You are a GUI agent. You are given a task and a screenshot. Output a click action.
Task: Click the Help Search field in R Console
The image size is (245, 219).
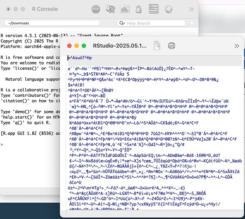click(151, 23)
